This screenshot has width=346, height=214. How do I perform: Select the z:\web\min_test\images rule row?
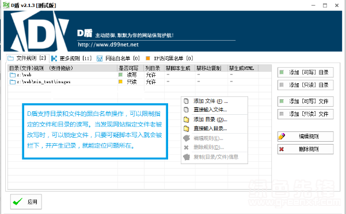[139, 82]
